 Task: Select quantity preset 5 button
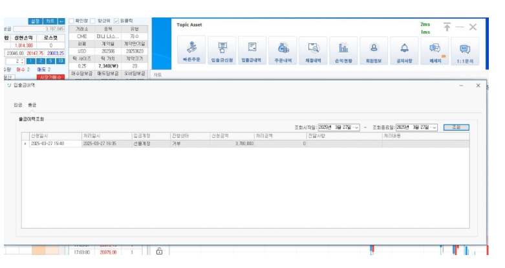pyautogui.click(x=50, y=61)
